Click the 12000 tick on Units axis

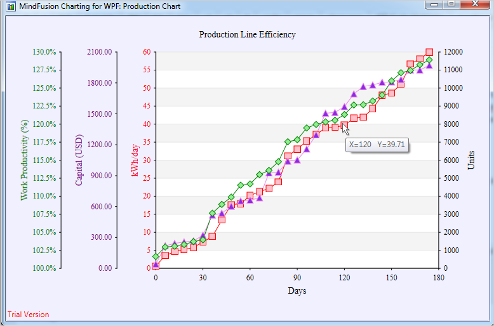(x=453, y=52)
